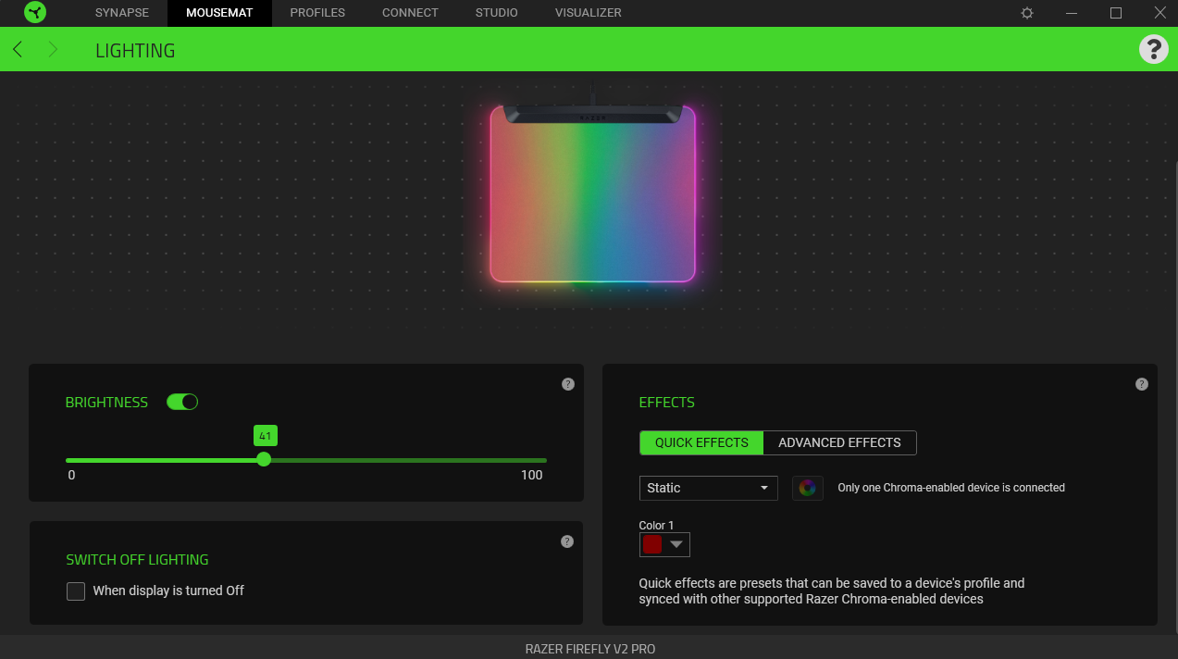The width and height of the screenshot is (1178, 659).
Task: Click the Firefly mousemat preview image
Action: coord(592,193)
